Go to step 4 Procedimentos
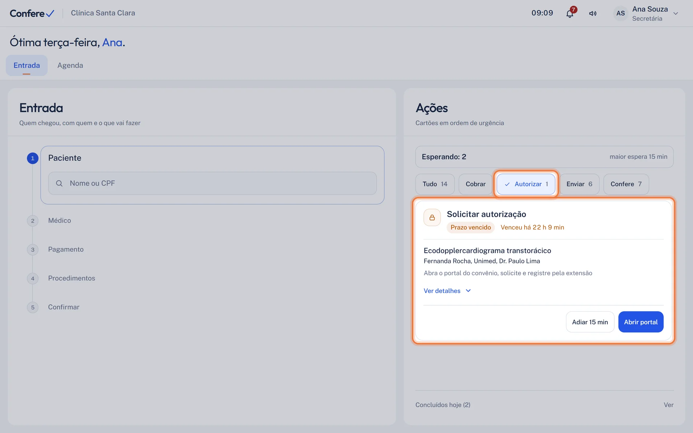The height and width of the screenshot is (433, 693). 71,278
